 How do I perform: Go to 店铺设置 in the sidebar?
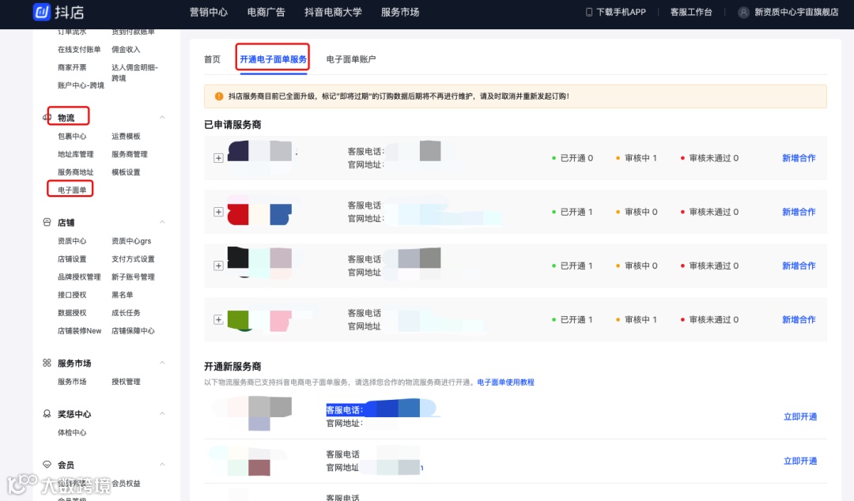[x=72, y=258]
